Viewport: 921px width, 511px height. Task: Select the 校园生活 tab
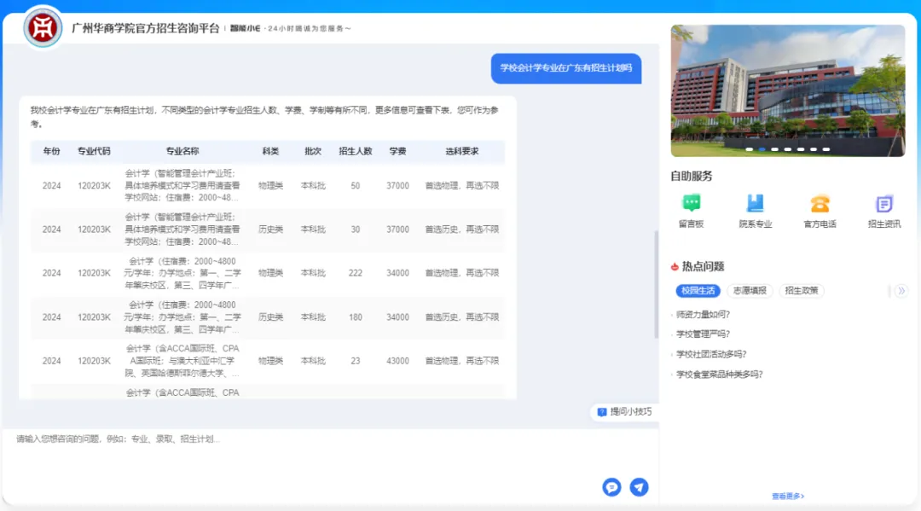click(698, 291)
